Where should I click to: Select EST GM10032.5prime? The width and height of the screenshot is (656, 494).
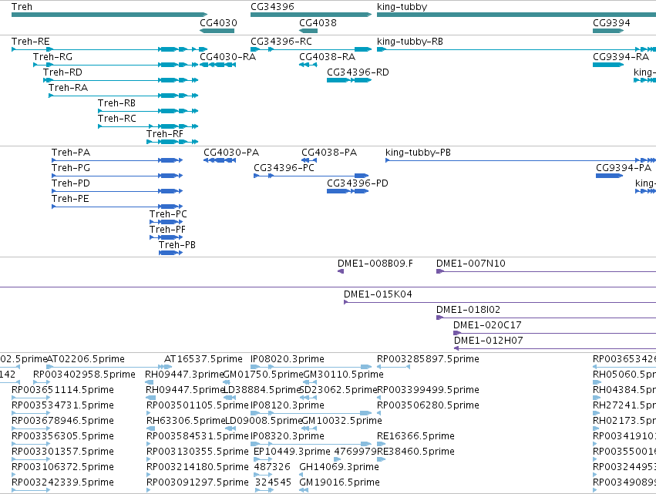click(x=341, y=421)
